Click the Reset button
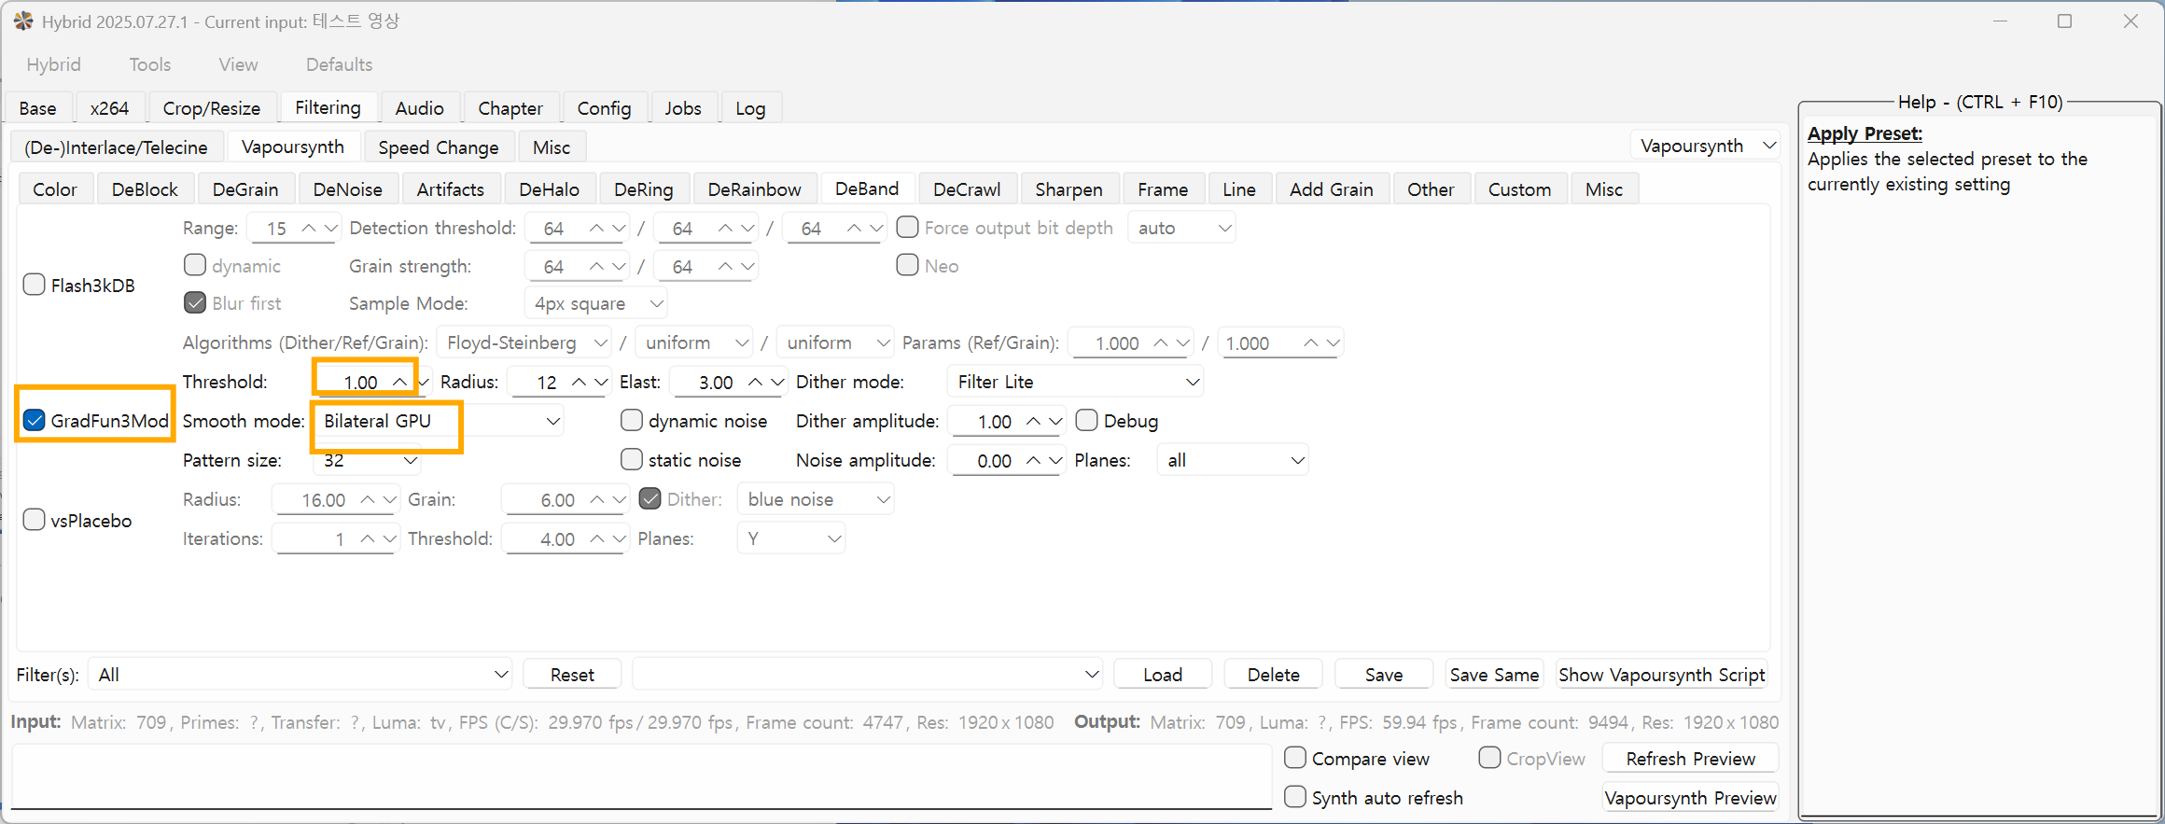Image resolution: width=2165 pixels, height=824 pixels. click(x=572, y=675)
